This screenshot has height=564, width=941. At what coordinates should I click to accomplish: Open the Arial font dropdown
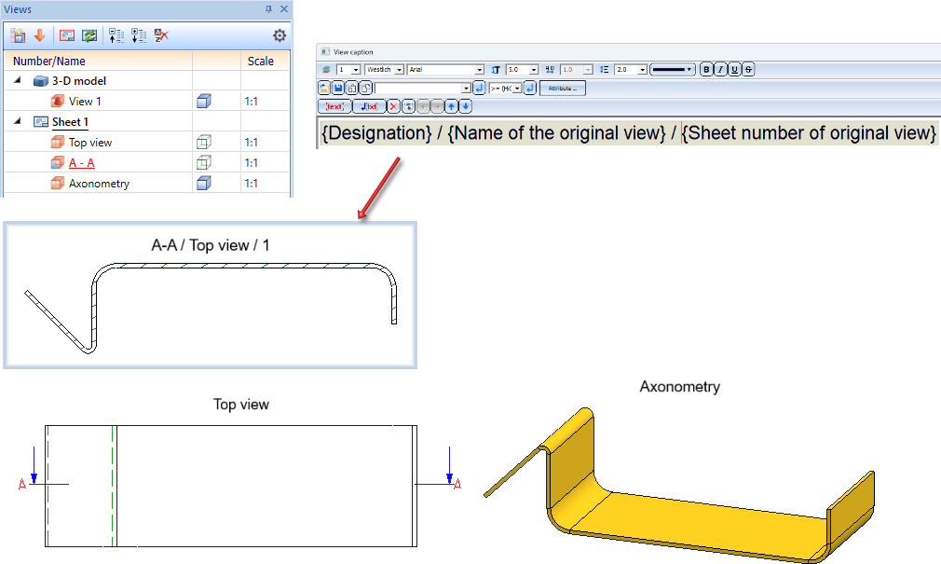[x=479, y=70]
